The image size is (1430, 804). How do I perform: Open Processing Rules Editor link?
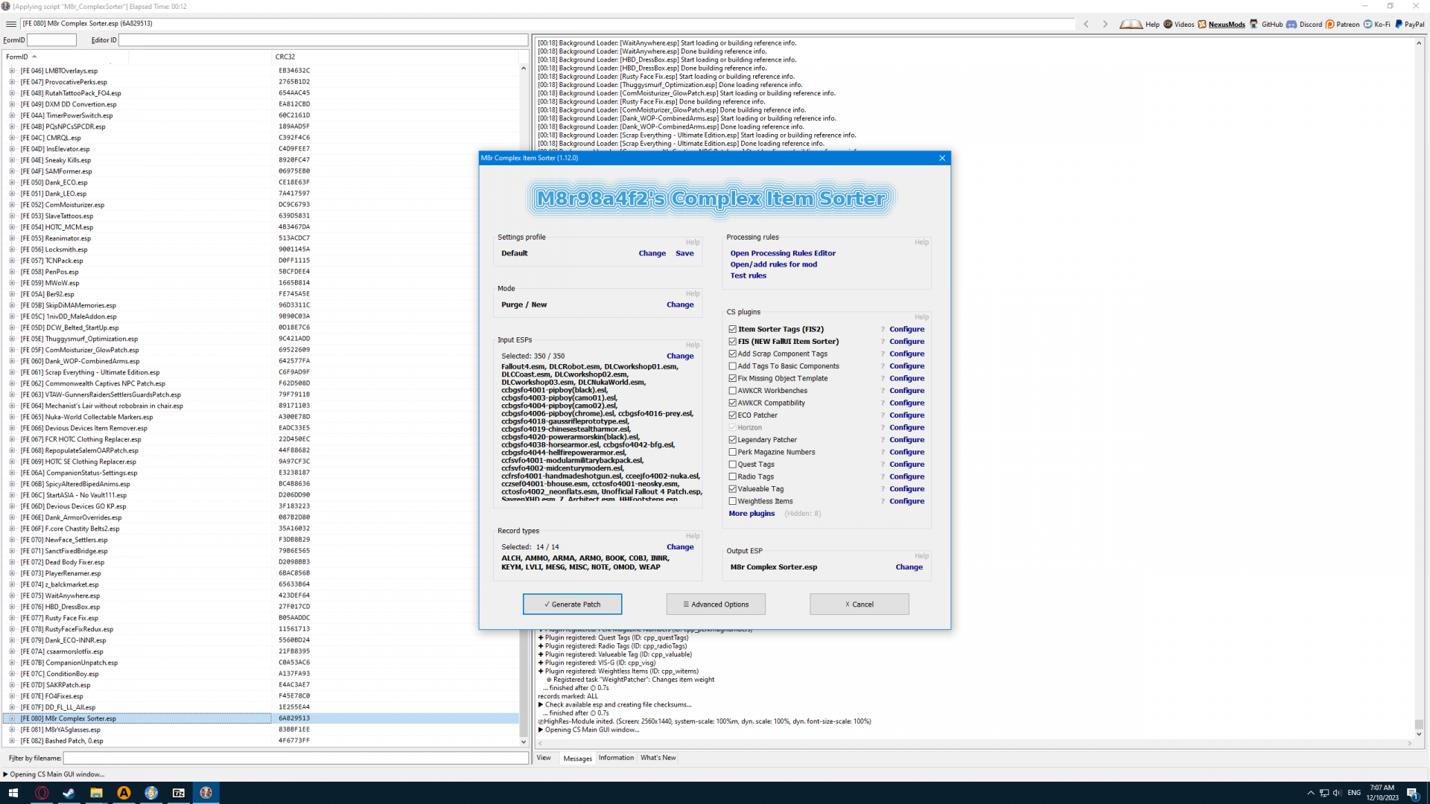click(783, 253)
